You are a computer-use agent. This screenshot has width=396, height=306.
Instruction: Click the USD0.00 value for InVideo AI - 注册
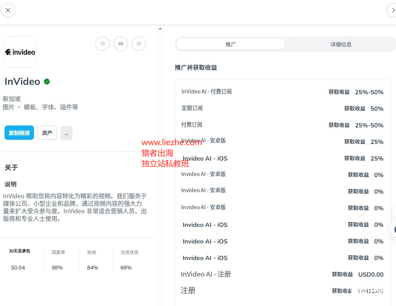point(371,274)
